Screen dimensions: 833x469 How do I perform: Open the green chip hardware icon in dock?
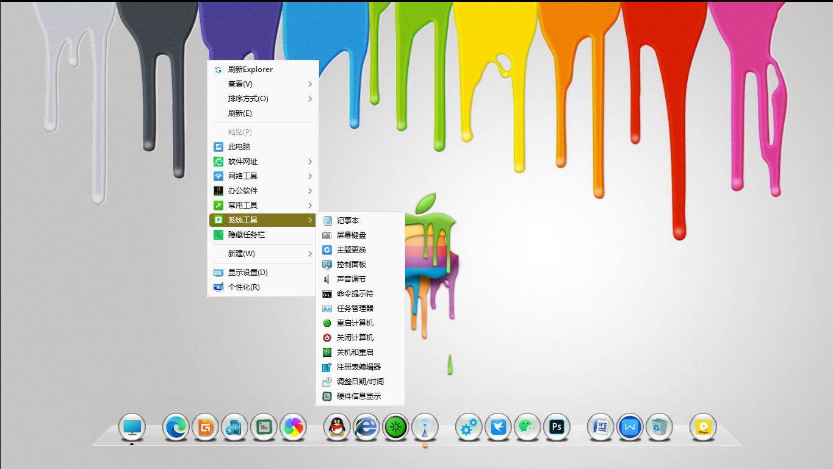(x=264, y=428)
